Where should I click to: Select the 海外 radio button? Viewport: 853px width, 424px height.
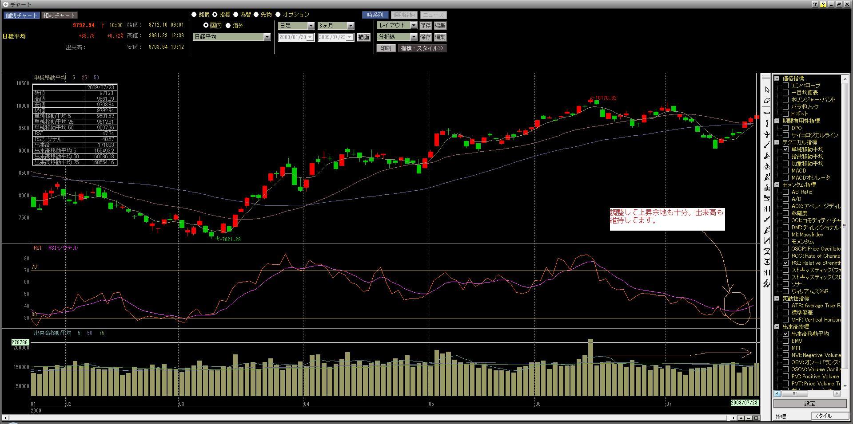(x=228, y=26)
